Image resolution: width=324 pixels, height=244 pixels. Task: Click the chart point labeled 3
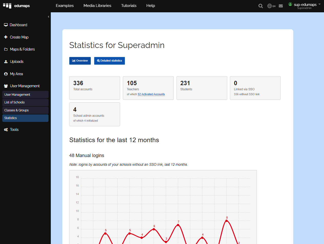(x=166, y=242)
